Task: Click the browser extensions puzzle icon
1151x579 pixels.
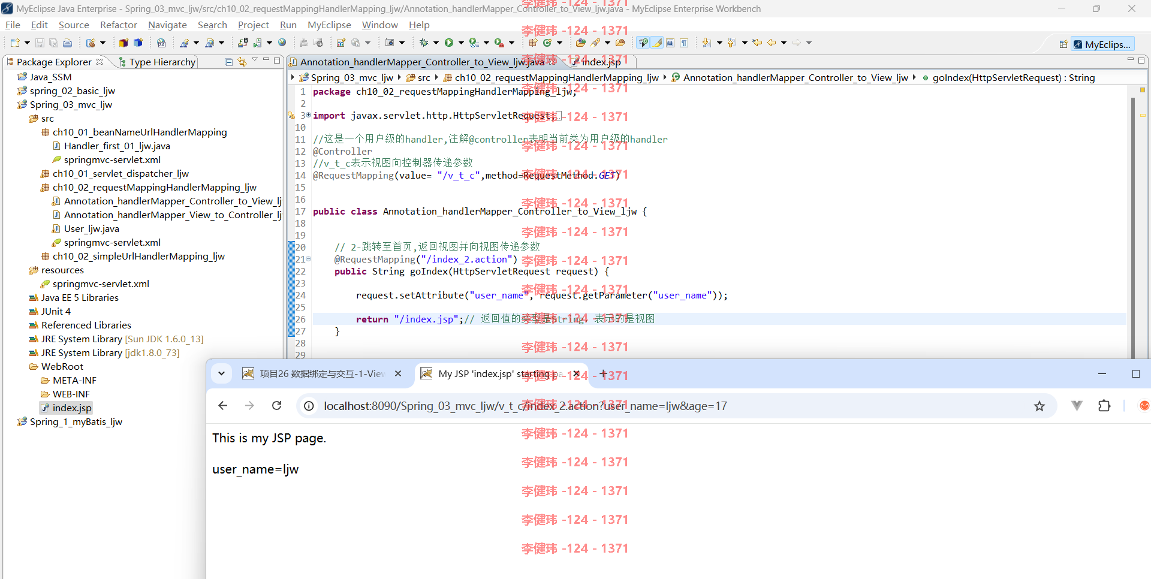Action: pyautogui.click(x=1104, y=406)
